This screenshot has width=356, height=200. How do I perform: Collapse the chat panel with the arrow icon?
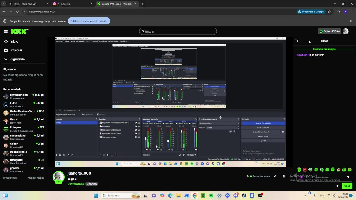(x=296, y=41)
